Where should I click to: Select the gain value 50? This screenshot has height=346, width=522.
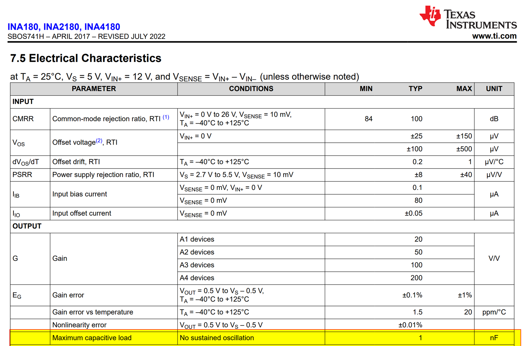point(419,252)
